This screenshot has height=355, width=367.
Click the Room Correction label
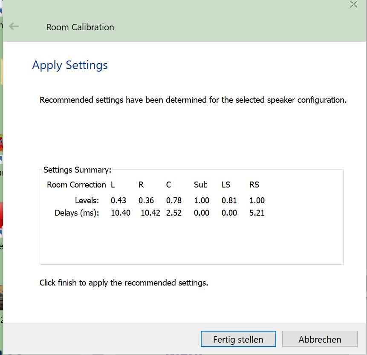pyautogui.click(x=76, y=185)
